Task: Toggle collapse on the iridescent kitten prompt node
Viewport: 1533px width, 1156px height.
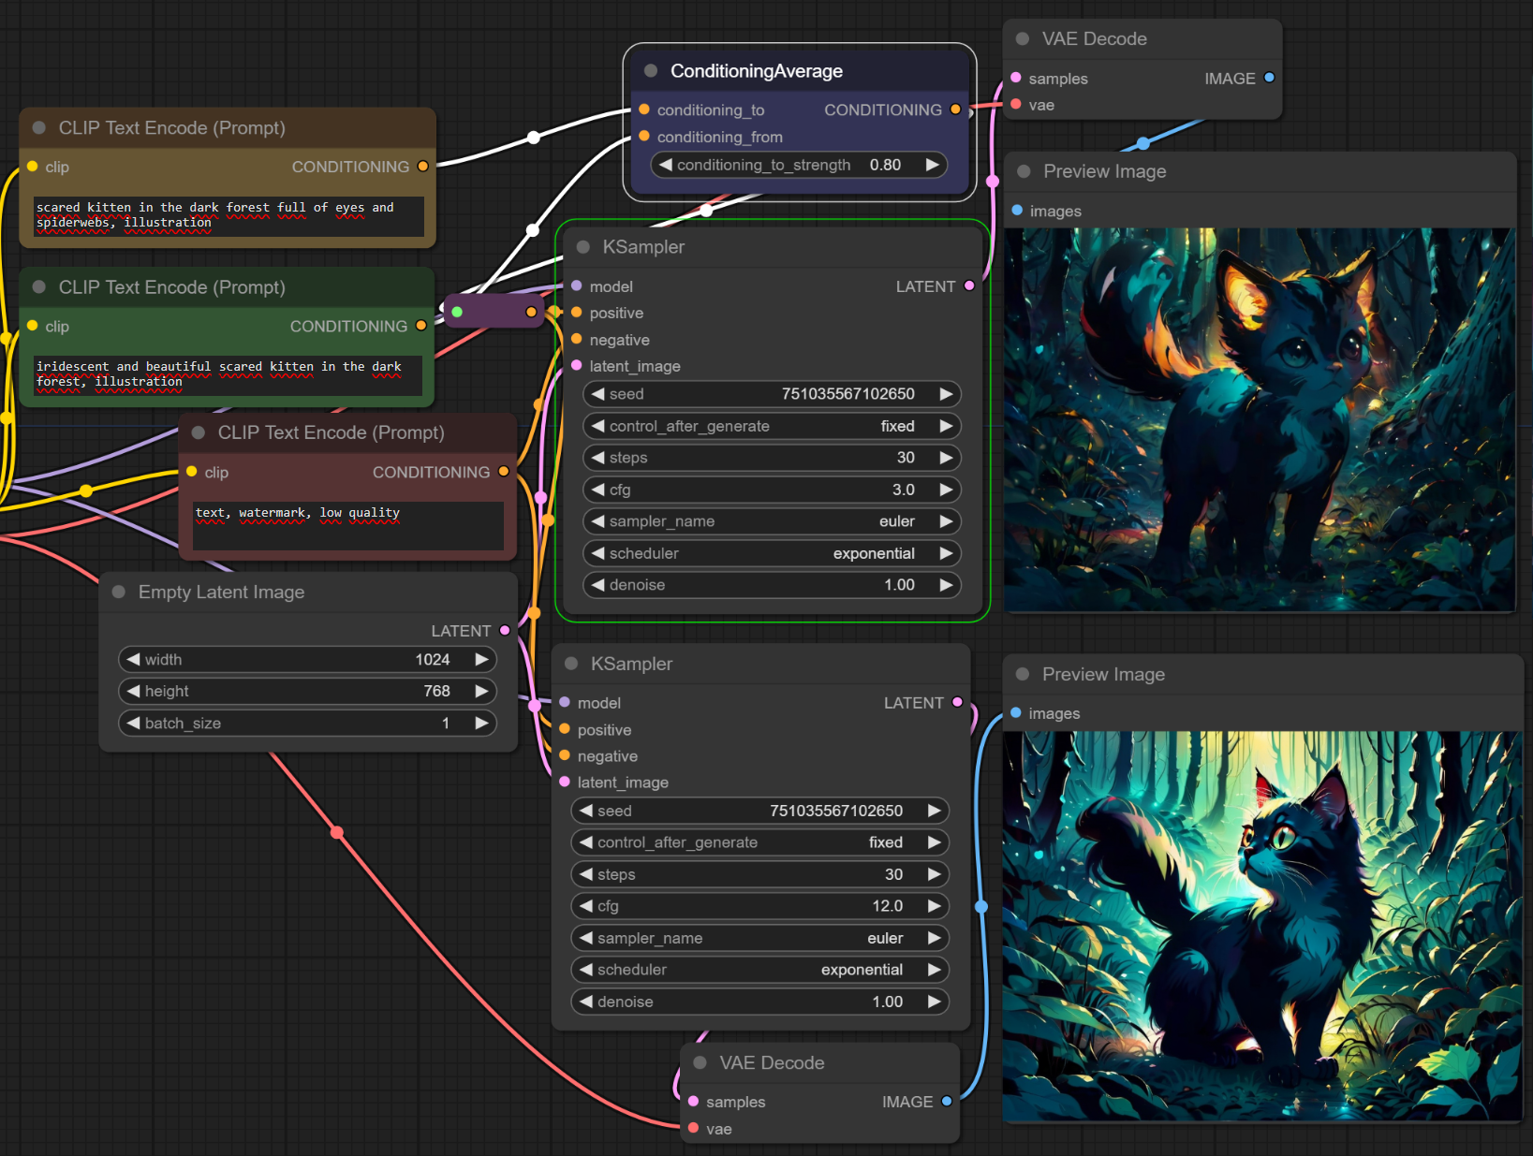Action: 39,287
